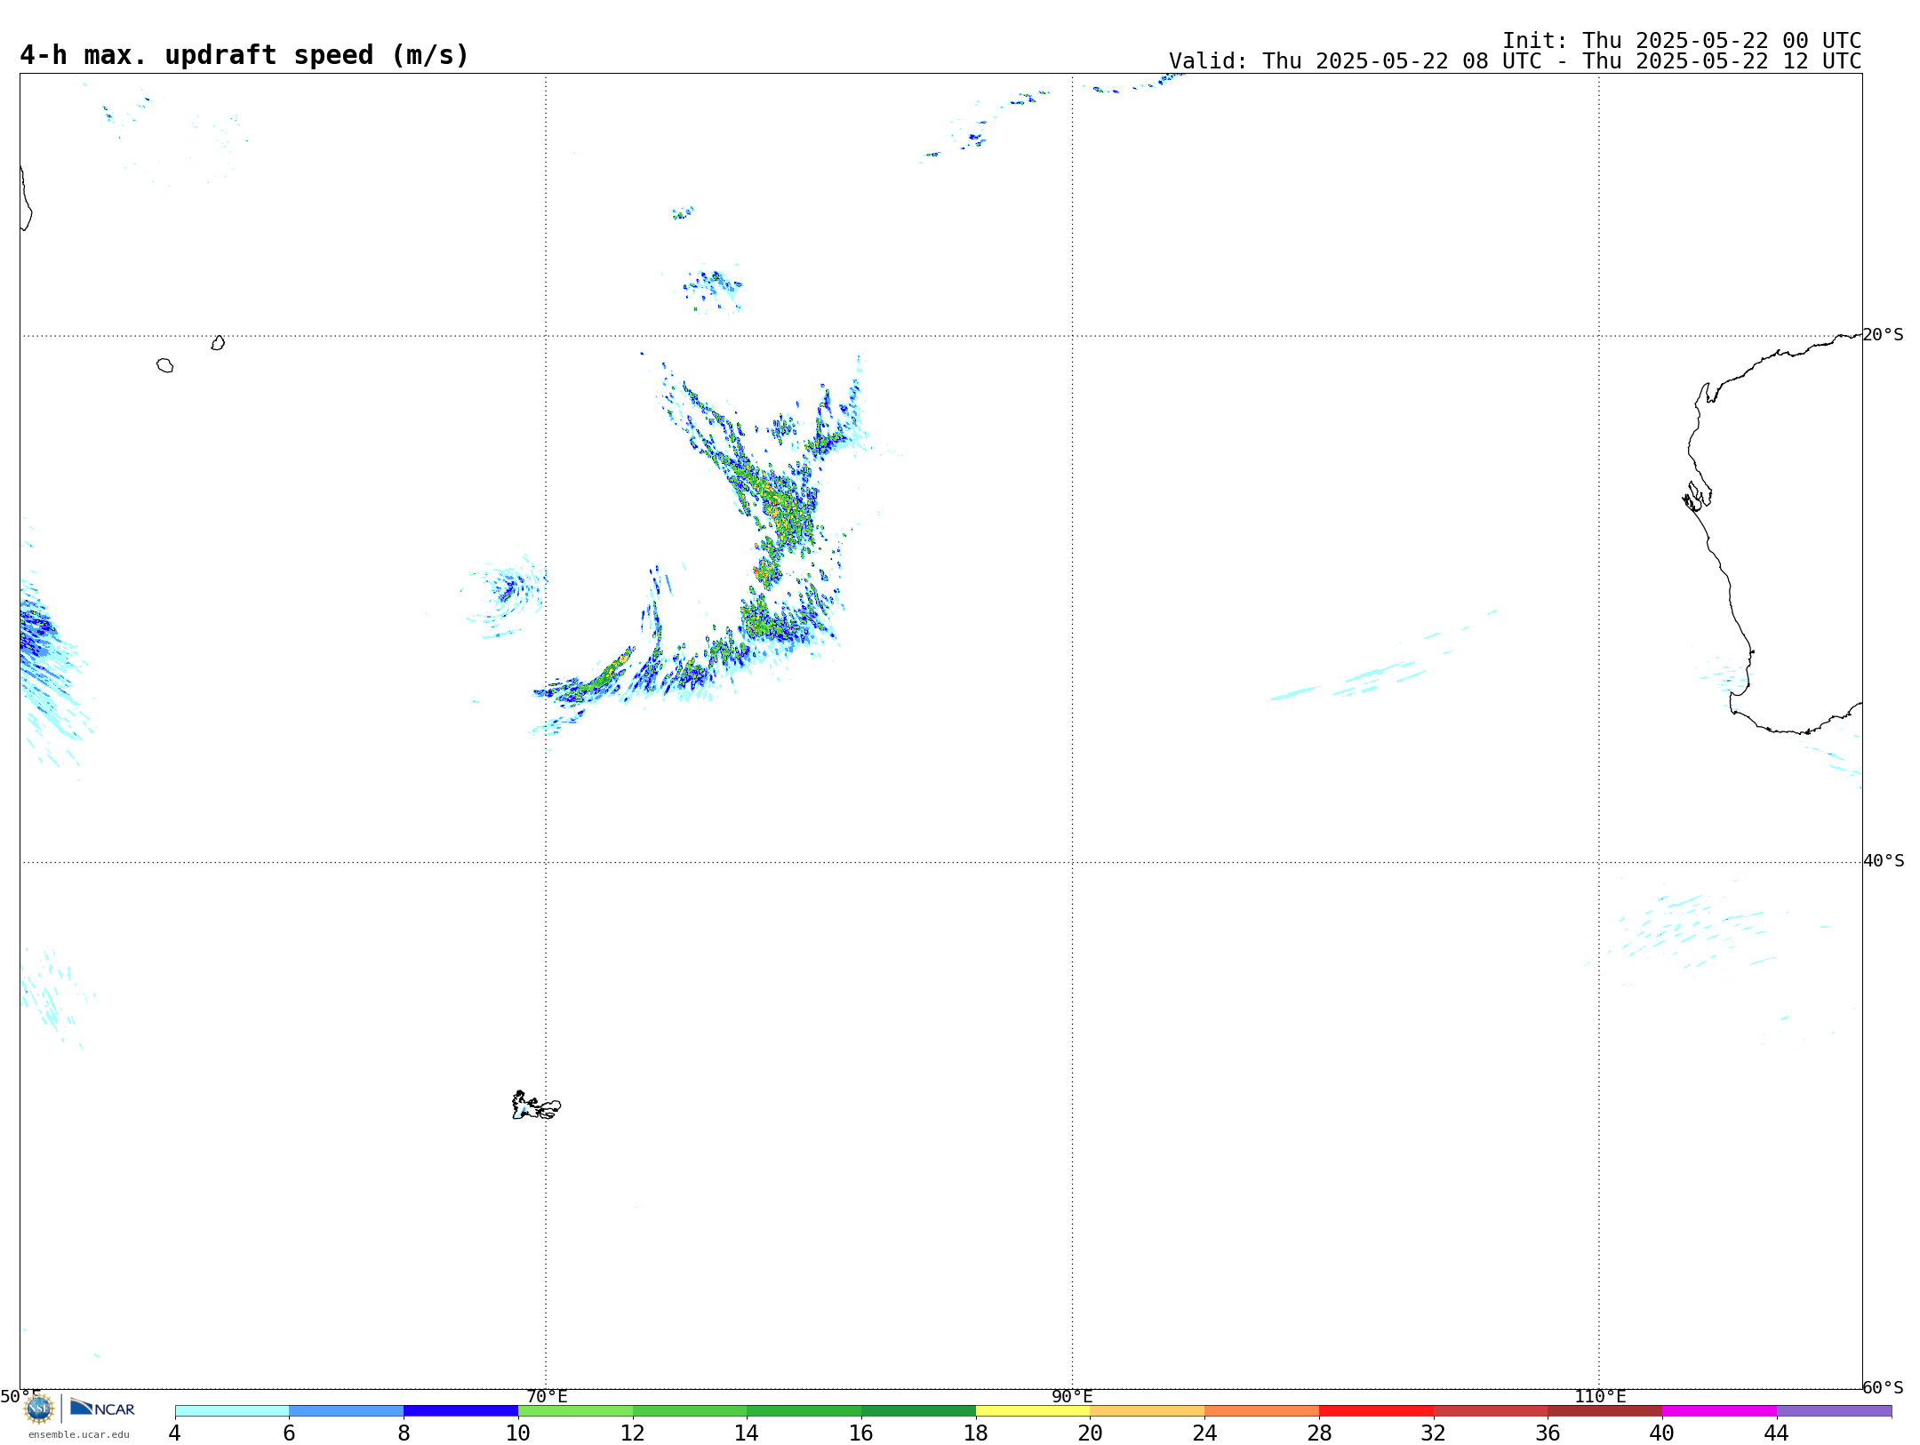Click the light cyan 4-6 colorbar segment
This screenshot has width=1920, height=1445.
[x=232, y=1410]
